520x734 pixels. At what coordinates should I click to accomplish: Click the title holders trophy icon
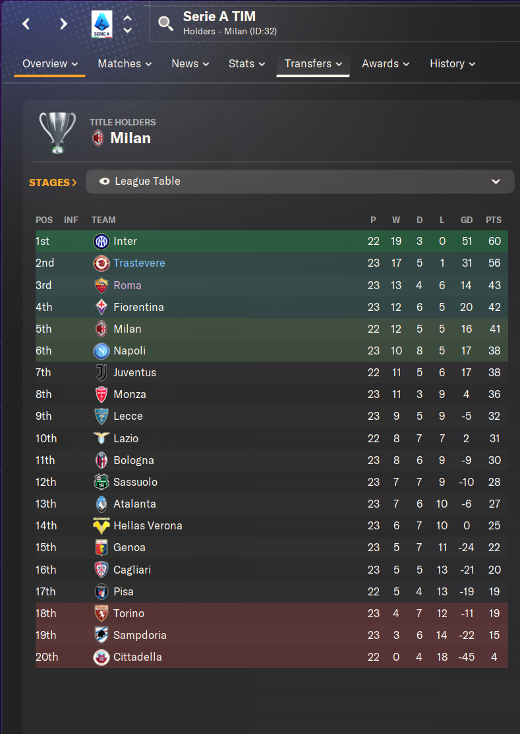point(57,133)
